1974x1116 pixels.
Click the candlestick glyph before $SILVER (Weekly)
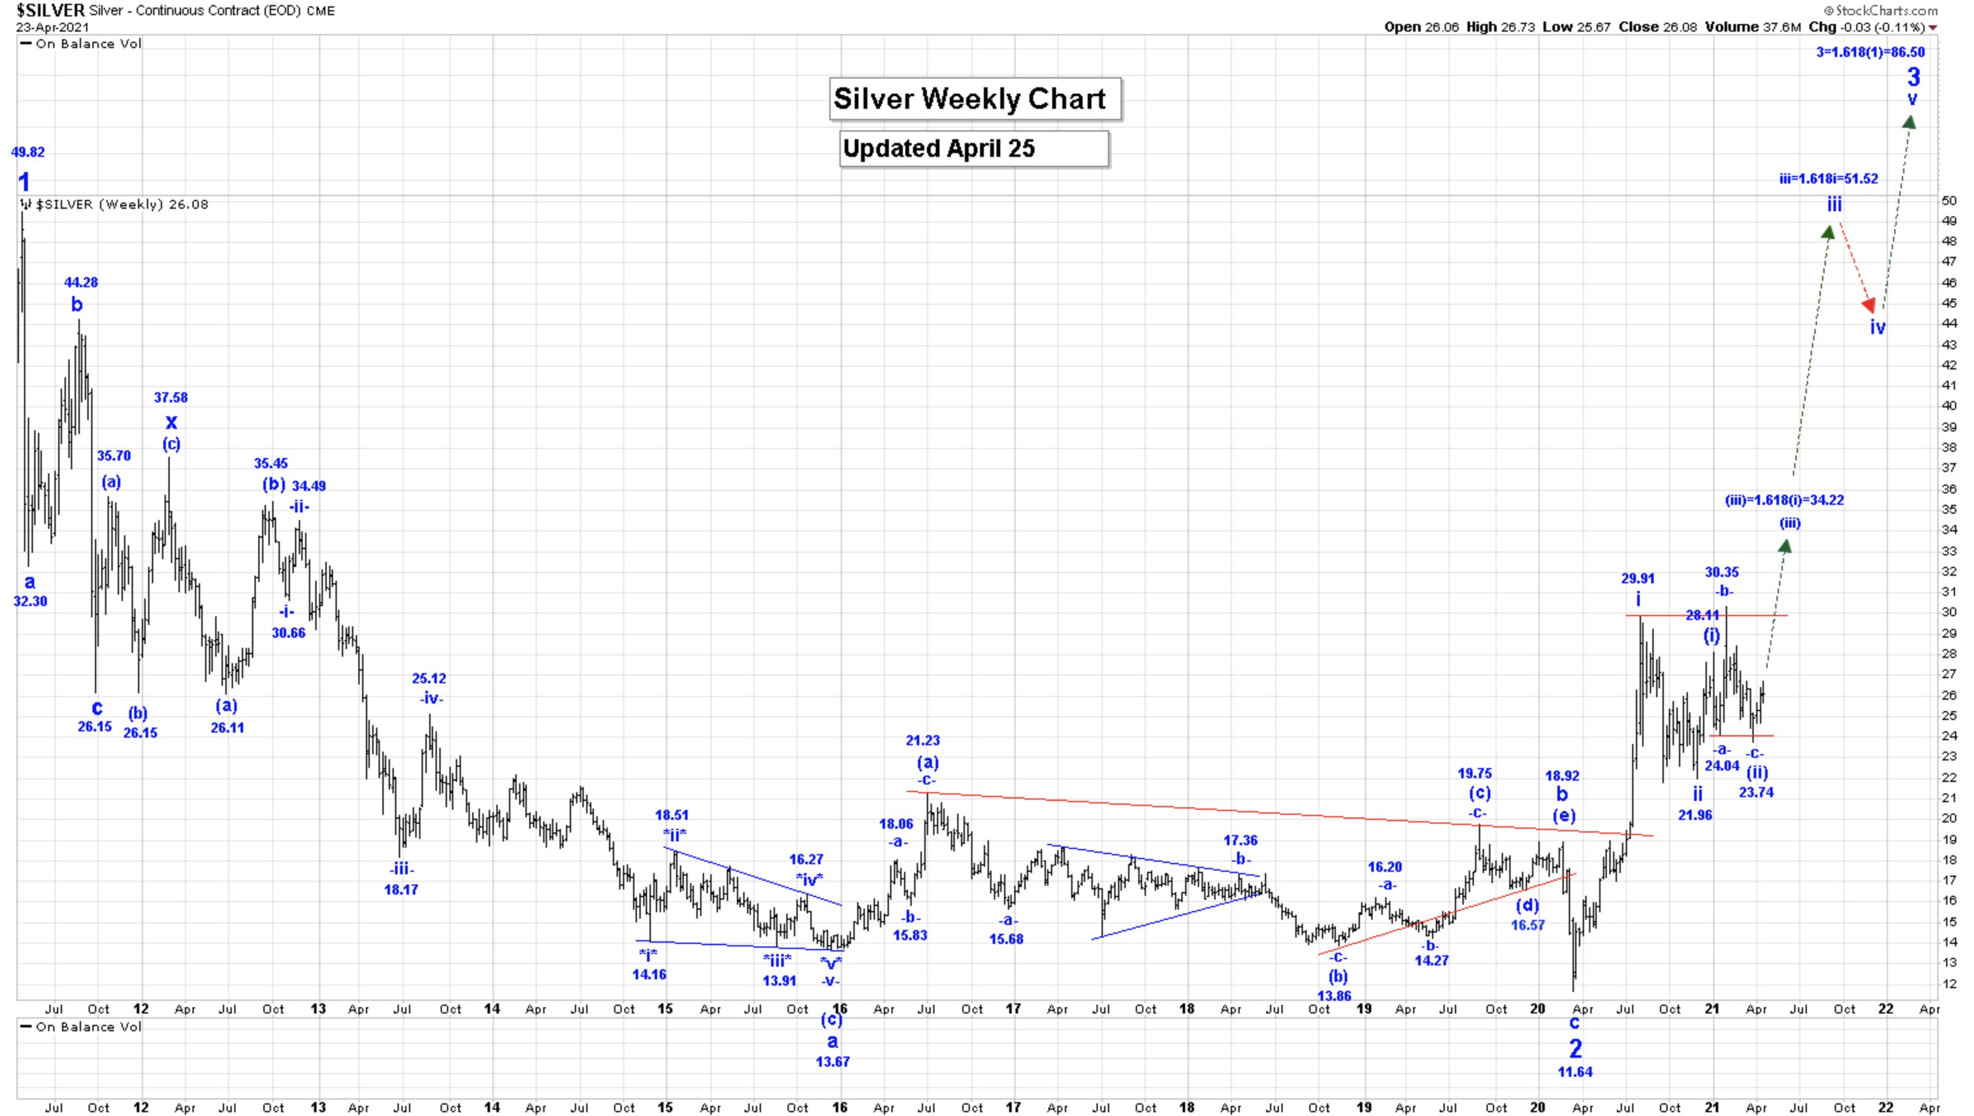point(26,204)
